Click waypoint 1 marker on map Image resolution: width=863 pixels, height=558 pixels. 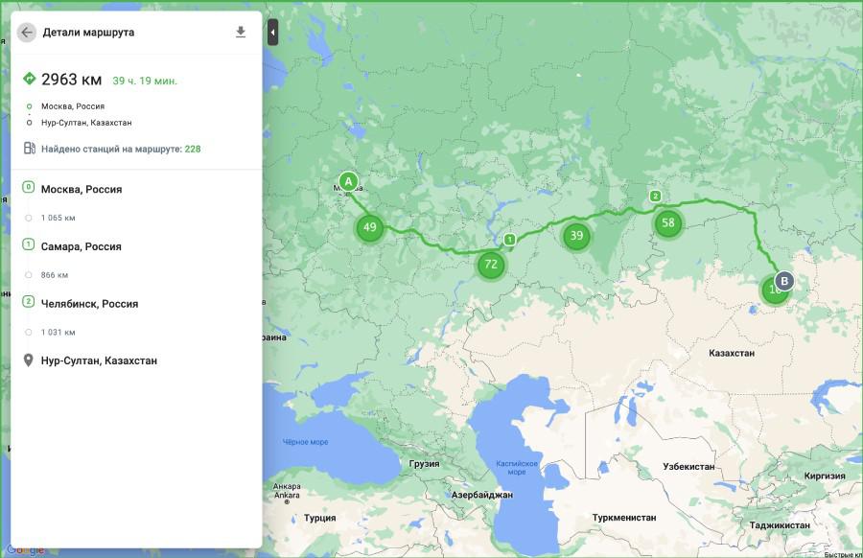(x=510, y=240)
